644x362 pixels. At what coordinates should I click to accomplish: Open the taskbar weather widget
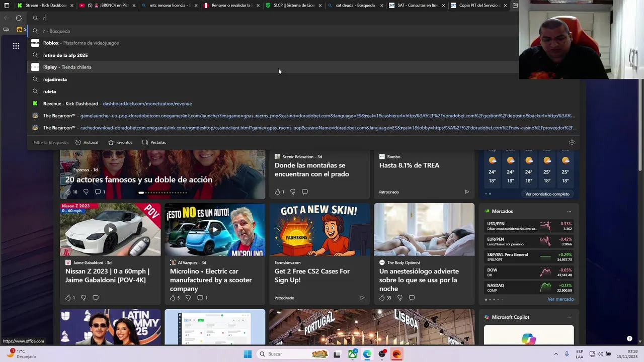coord(21,353)
